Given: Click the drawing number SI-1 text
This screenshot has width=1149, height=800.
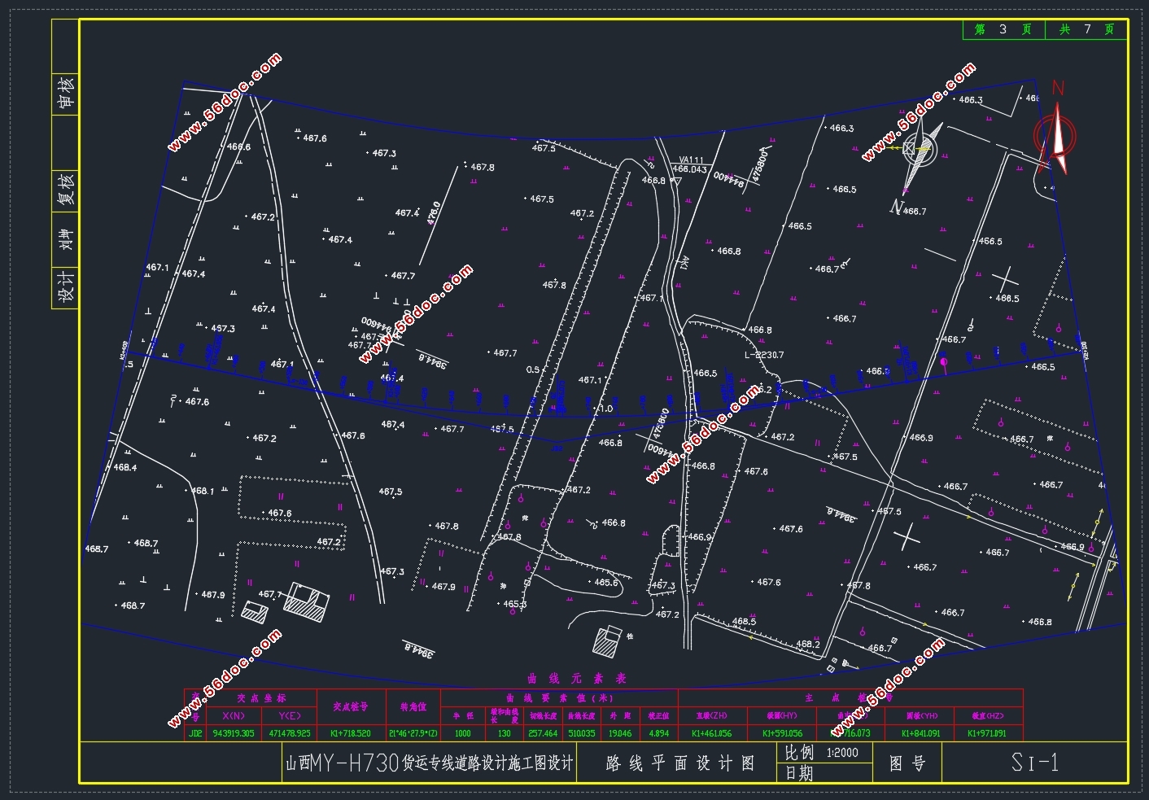Looking at the screenshot, I should click(x=1034, y=763).
